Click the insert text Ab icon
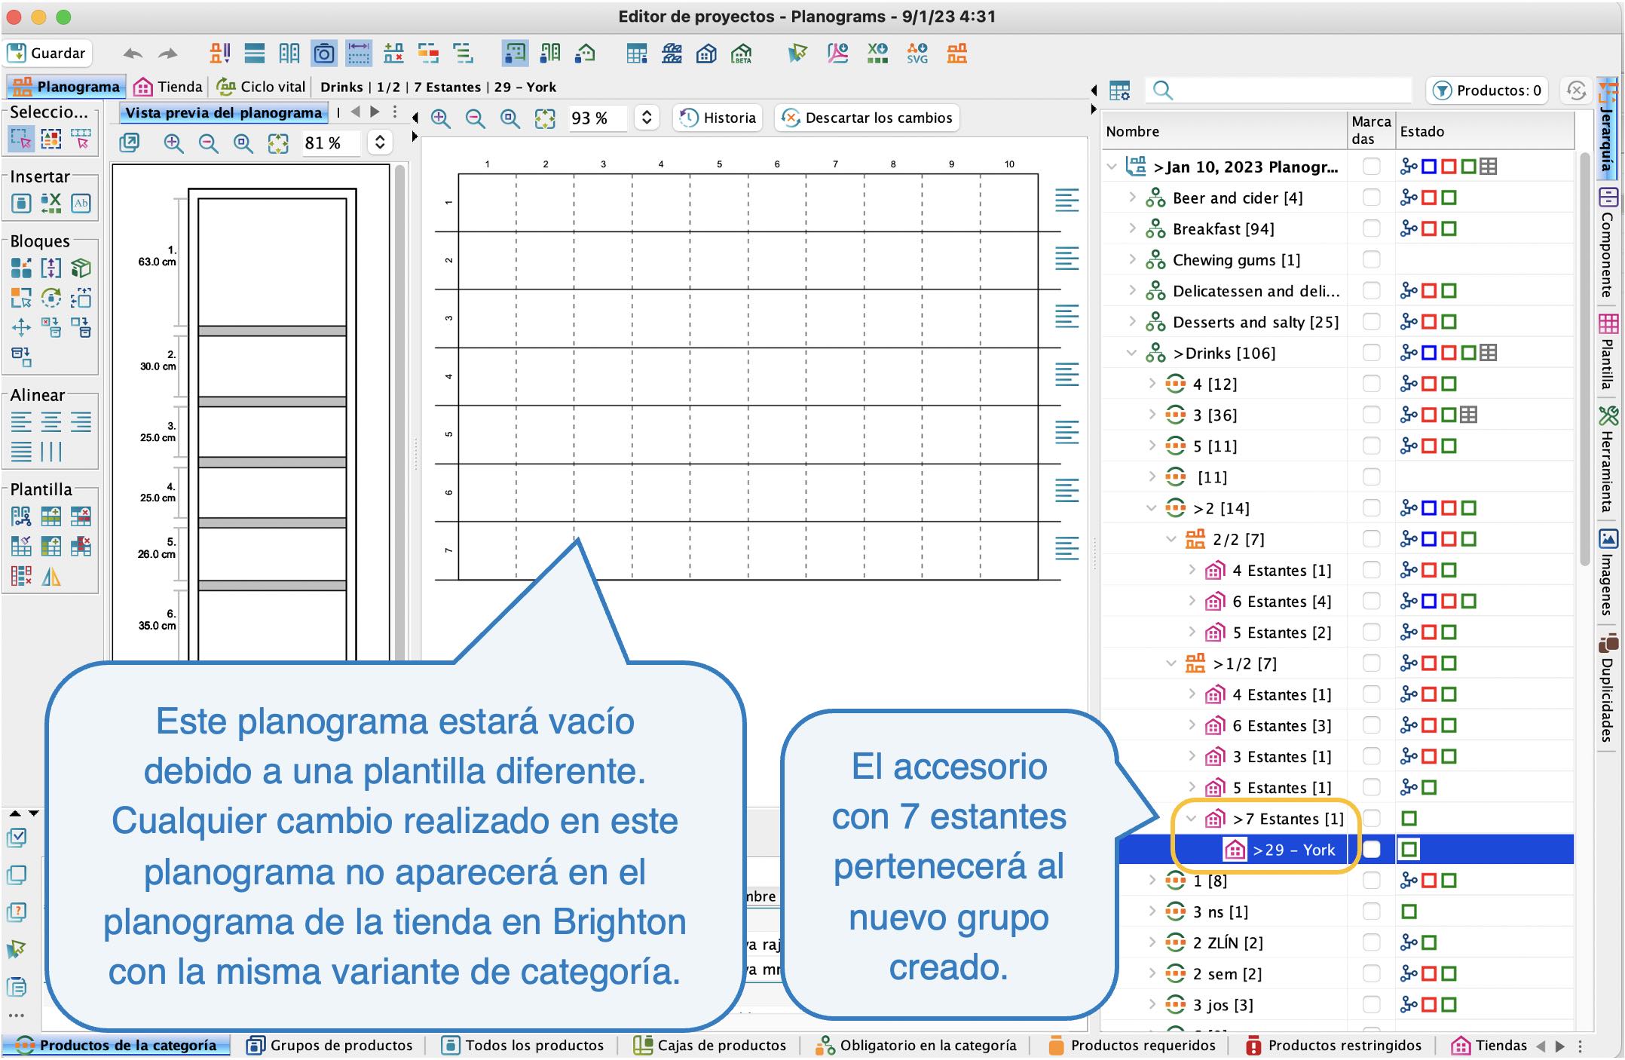1625x1060 pixels. pyautogui.click(x=81, y=203)
